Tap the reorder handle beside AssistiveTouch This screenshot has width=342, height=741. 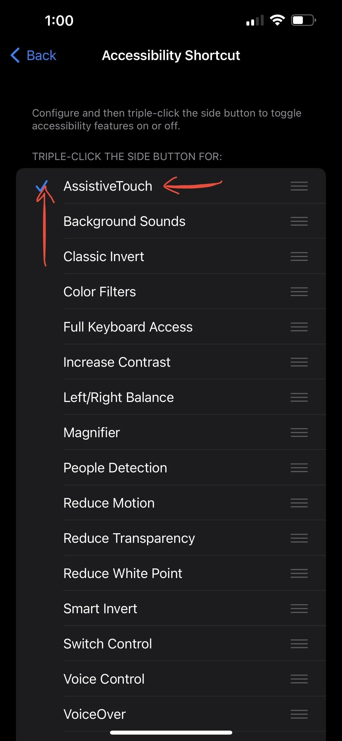[299, 186]
